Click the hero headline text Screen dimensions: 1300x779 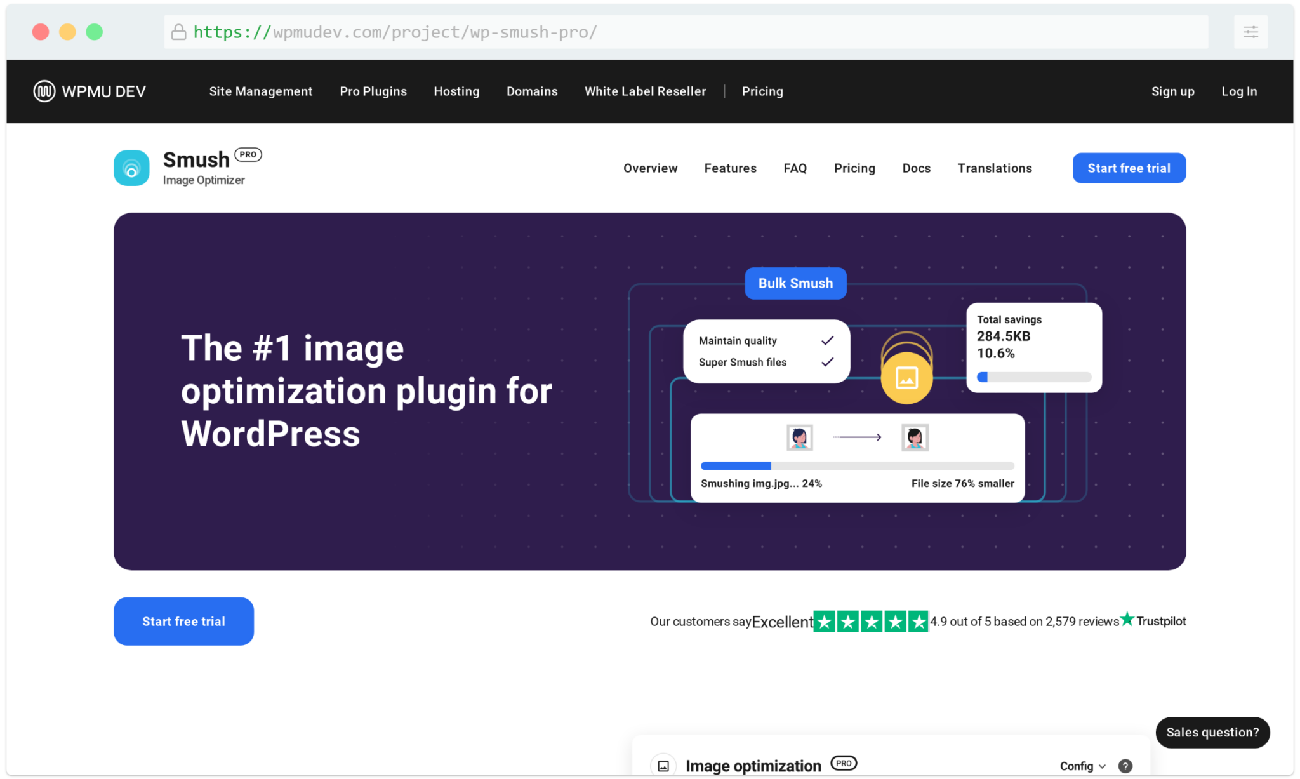click(366, 391)
